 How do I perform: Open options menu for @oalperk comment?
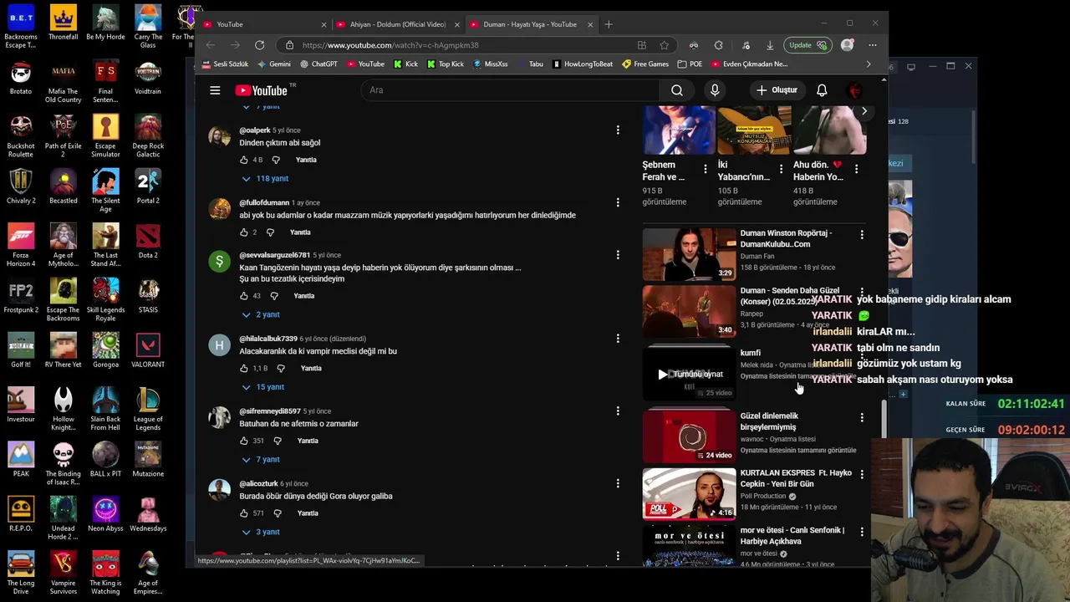click(618, 130)
